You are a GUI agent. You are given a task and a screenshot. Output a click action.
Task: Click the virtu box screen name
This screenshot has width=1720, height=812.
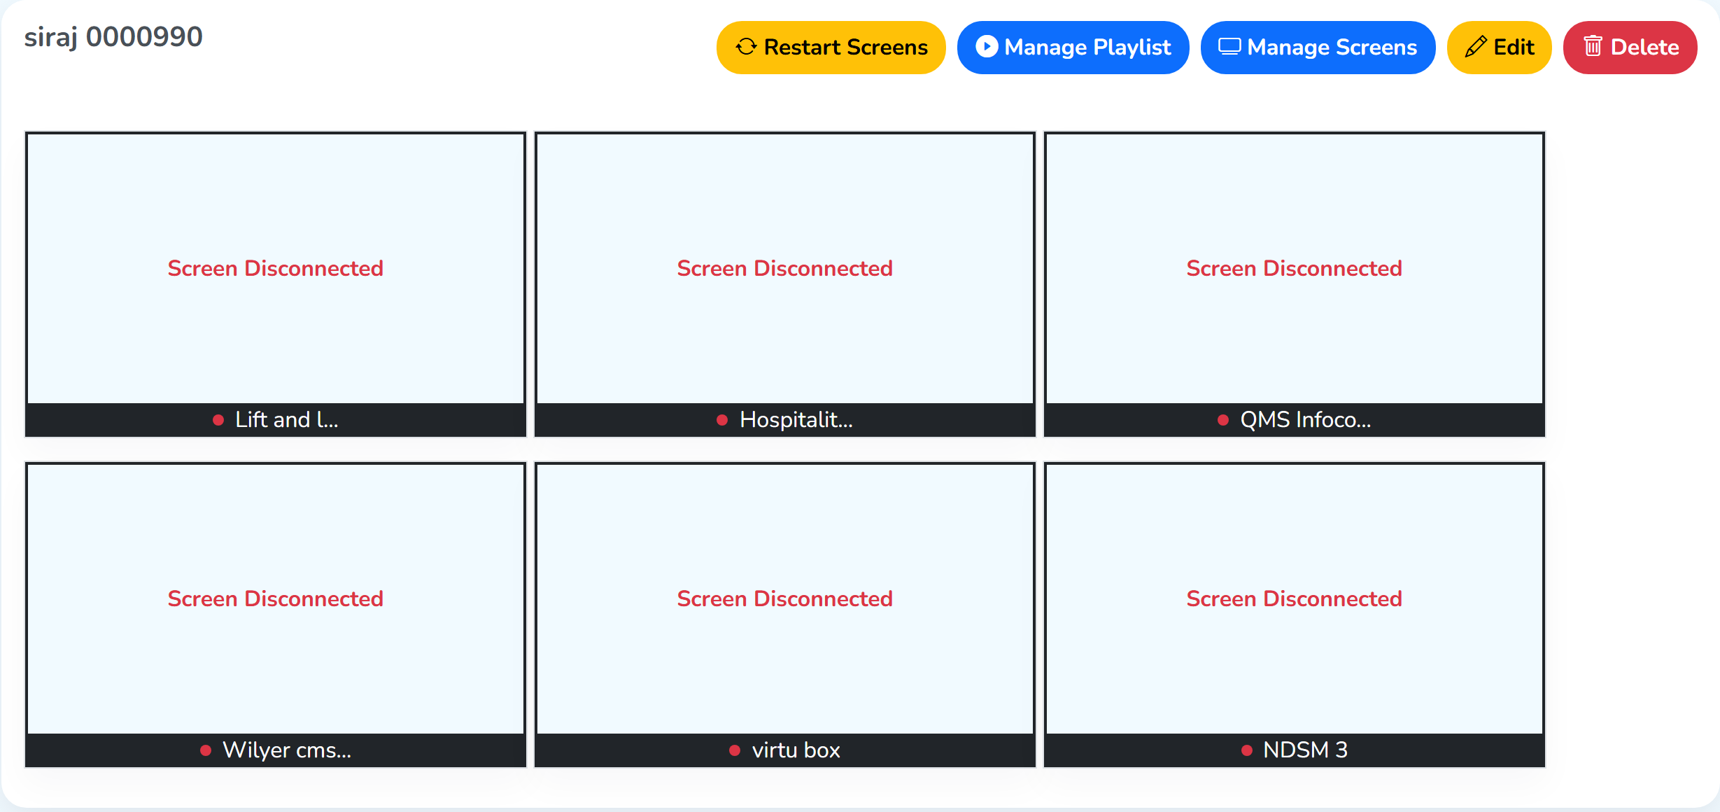click(x=796, y=750)
